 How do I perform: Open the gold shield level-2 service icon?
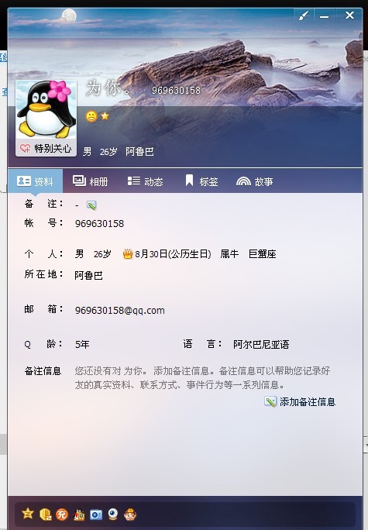45,514
